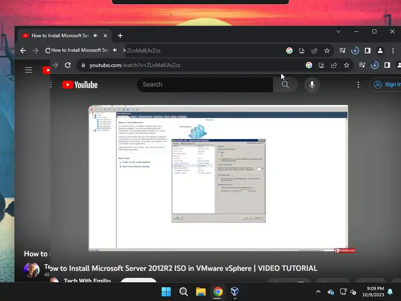Open Windows taskbar search

183,292
